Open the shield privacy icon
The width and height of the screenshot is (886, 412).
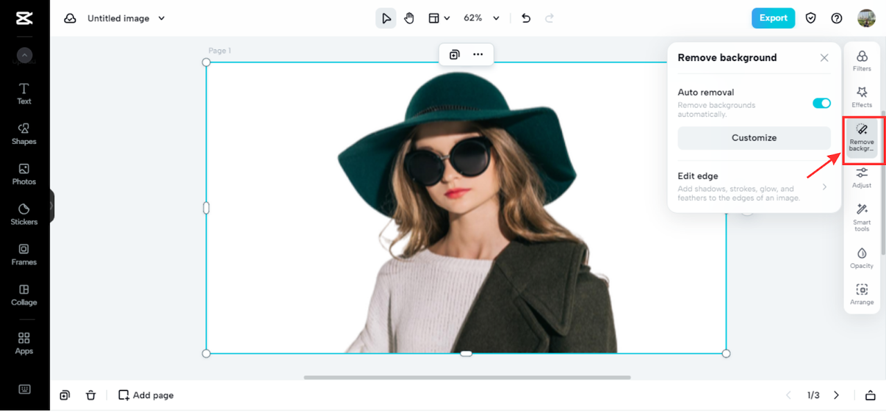coord(811,18)
